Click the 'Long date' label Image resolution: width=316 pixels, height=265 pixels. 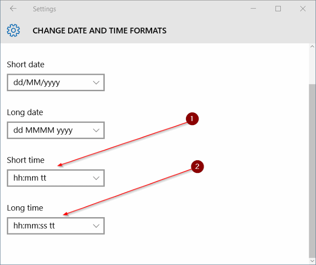[x=25, y=112]
